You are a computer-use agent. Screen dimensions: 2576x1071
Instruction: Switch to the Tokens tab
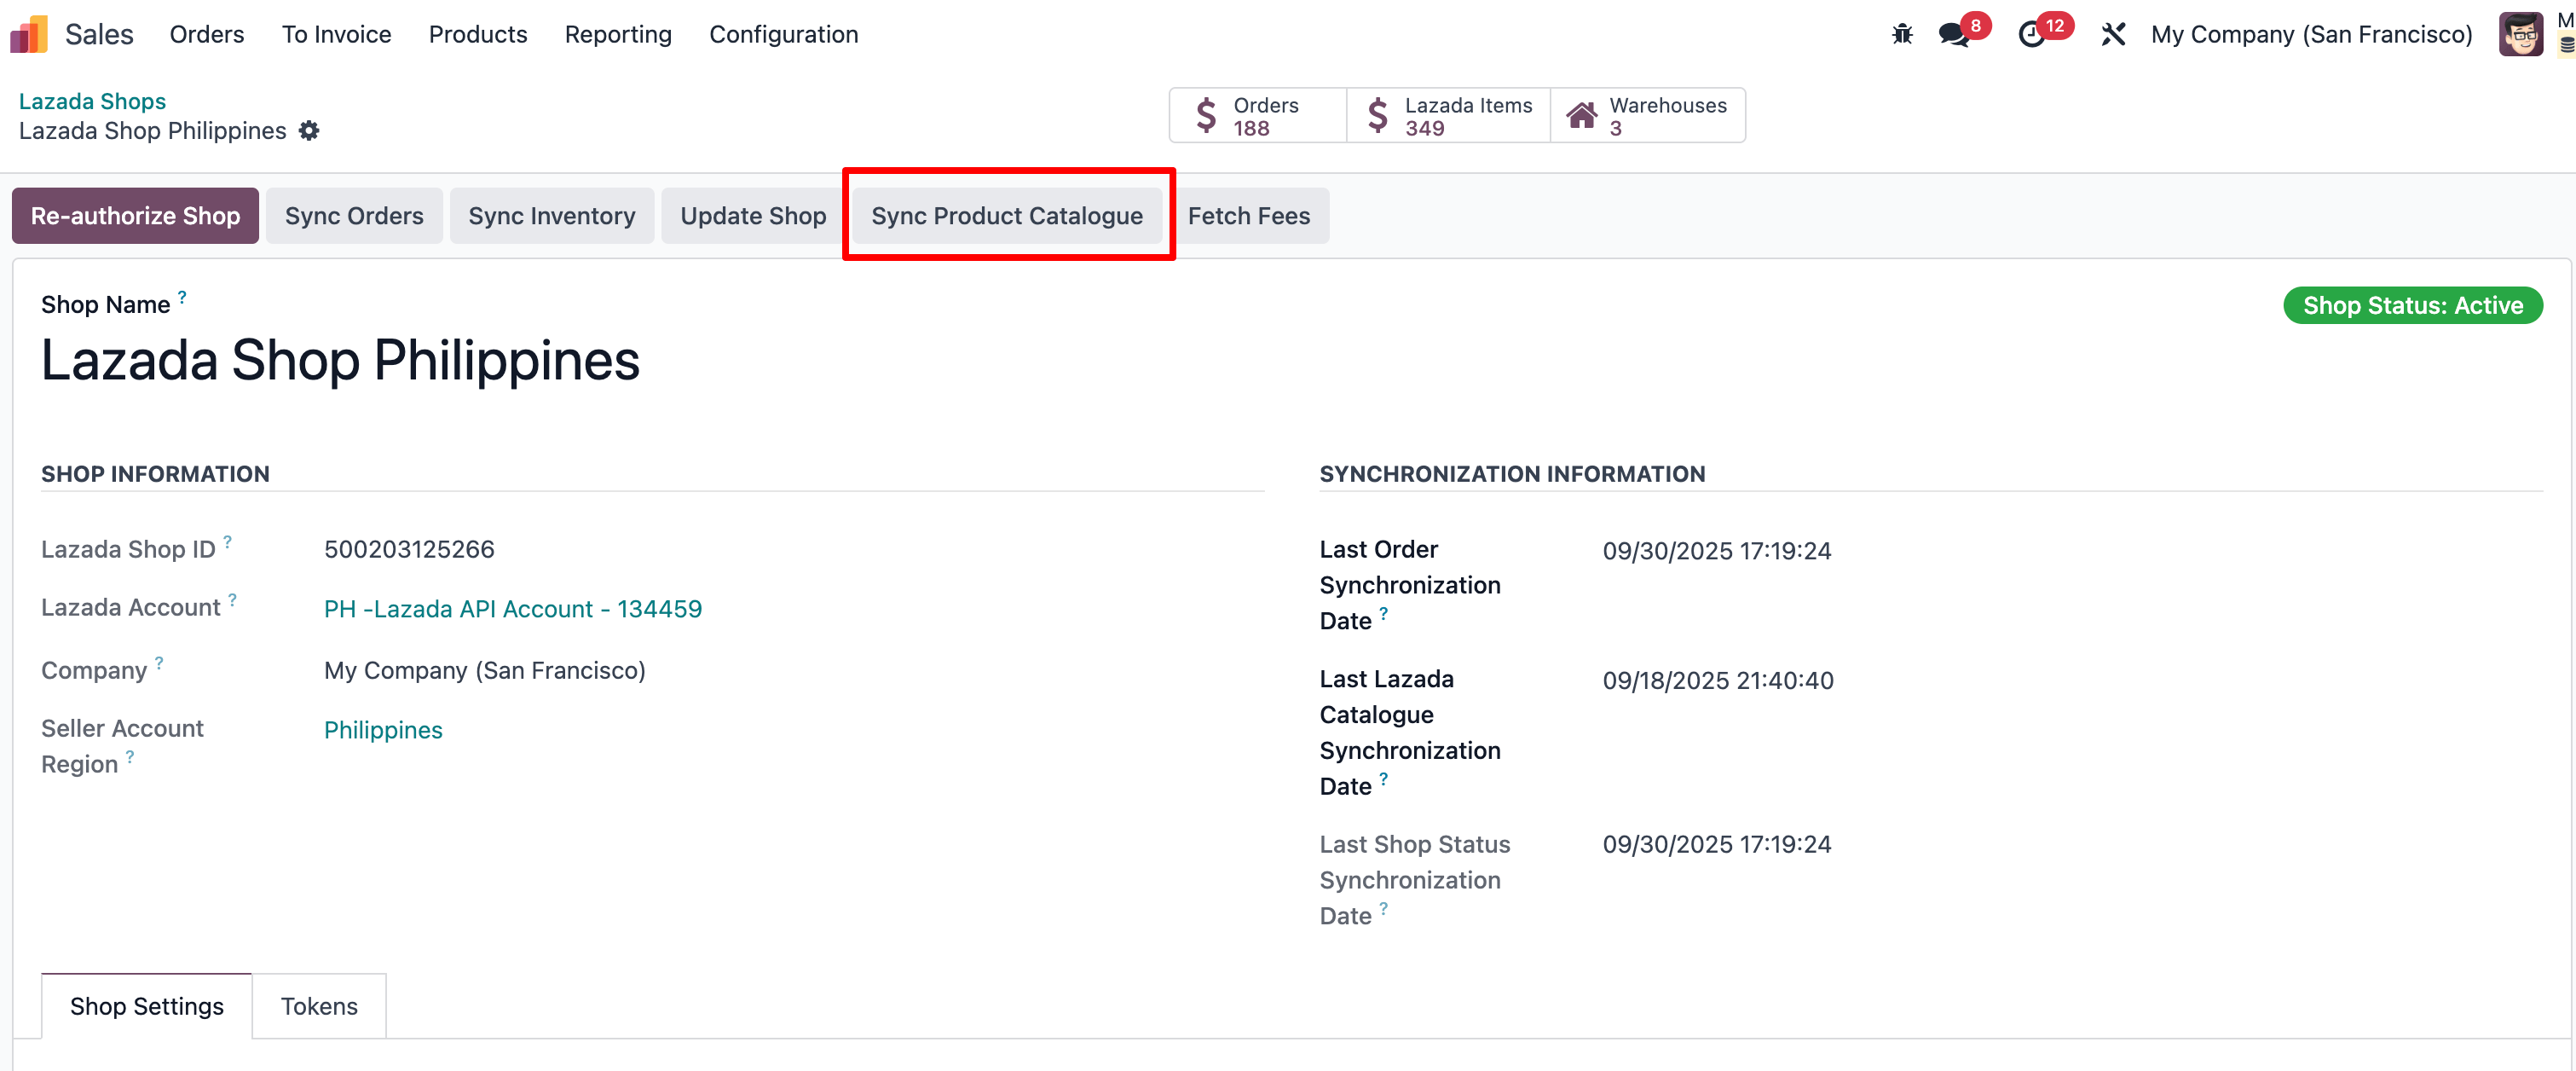318,1006
